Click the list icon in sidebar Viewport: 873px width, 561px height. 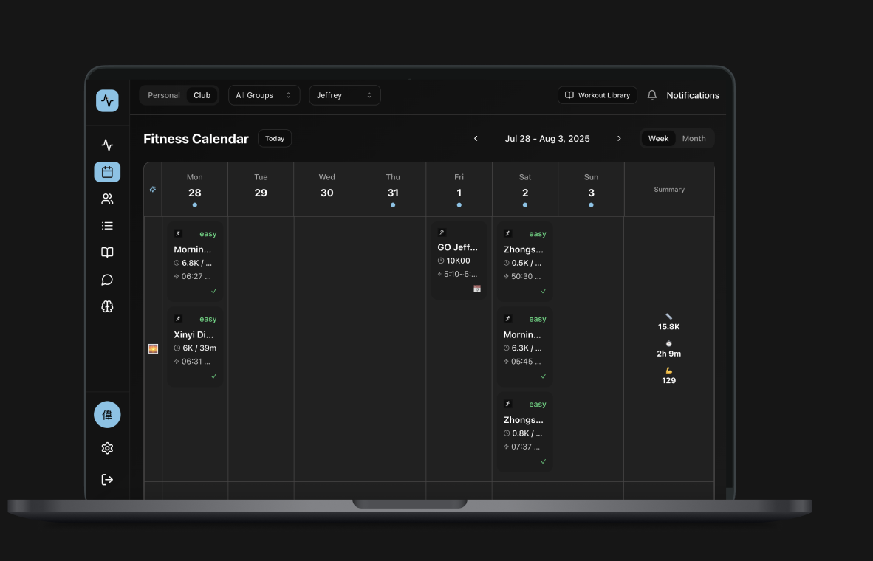point(107,226)
